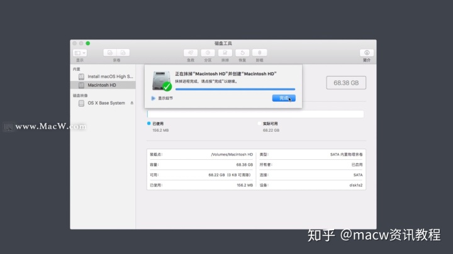Click the disk icon beside Install macOS High S...

pyautogui.click(x=81, y=77)
